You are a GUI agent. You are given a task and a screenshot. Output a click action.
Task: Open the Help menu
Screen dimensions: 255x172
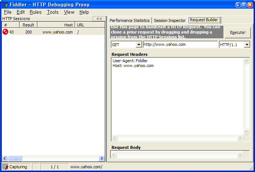(x=84, y=12)
